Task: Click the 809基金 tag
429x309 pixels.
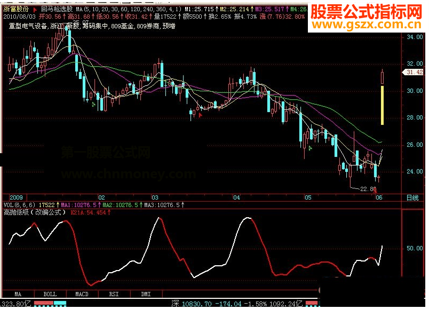Action: [122, 26]
